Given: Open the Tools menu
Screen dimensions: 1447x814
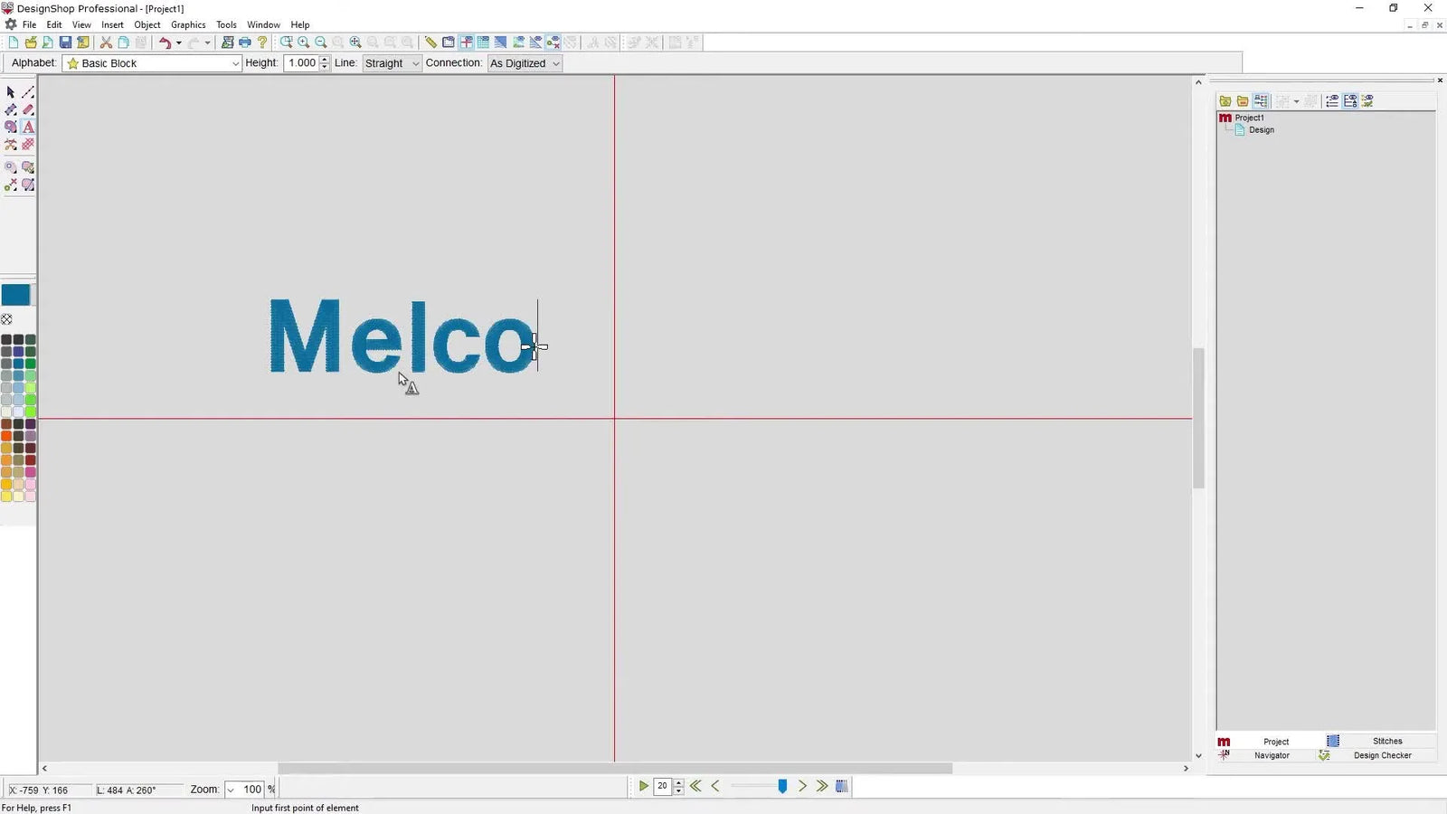Looking at the screenshot, I should pos(226,24).
